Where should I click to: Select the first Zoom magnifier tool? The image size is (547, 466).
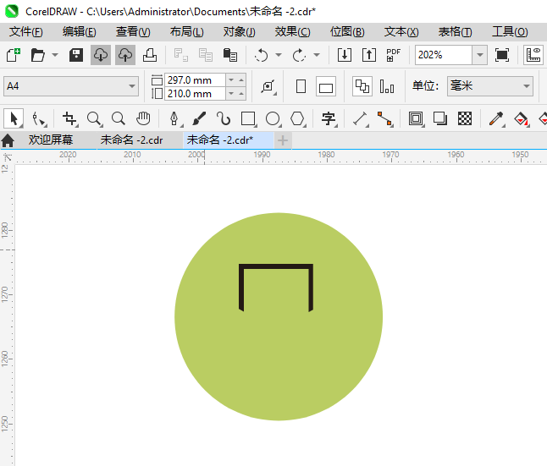(x=94, y=119)
